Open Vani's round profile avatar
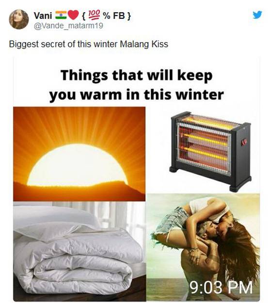 point(19,19)
